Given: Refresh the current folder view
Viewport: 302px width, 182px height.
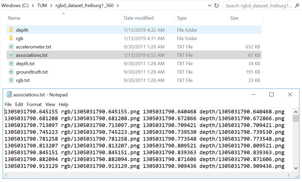Looking at the screenshot, I should [216, 5].
